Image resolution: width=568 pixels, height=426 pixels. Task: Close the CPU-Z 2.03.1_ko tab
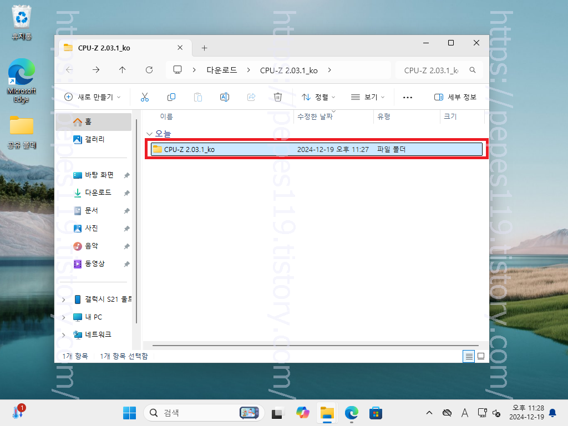180,48
